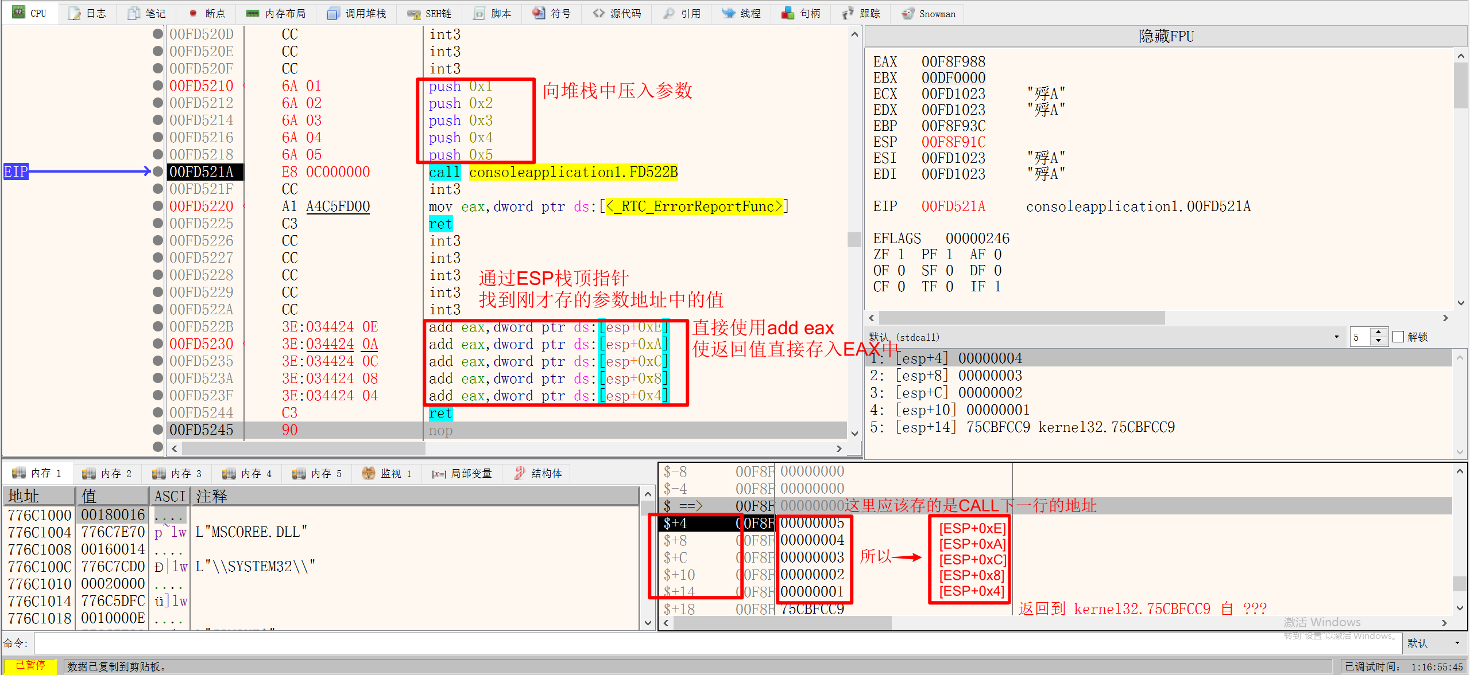
Task: Open the 跟踪 trace view
Action: [x=860, y=13]
